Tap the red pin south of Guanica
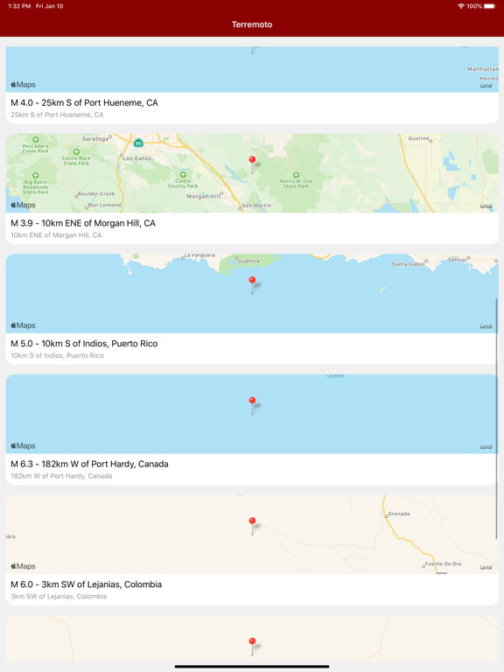504x672 pixels. (x=252, y=285)
